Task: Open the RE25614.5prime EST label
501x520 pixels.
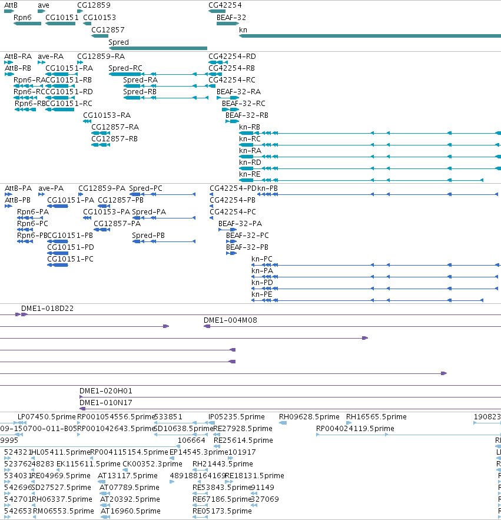Action: pos(243,440)
